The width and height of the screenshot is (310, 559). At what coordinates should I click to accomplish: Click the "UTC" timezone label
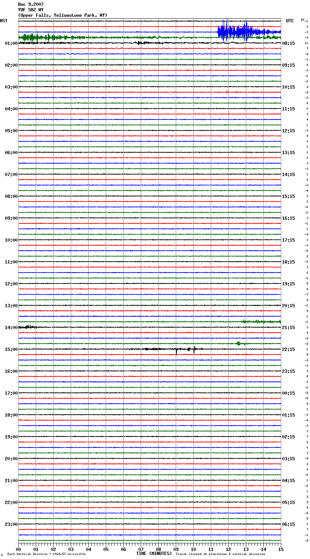pyautogui.click(x=290, y=21)
